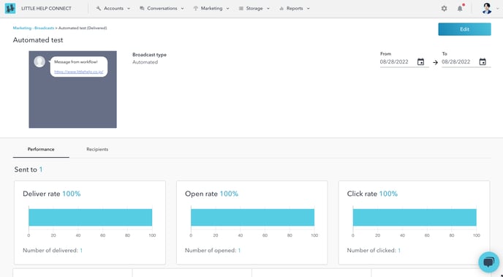Click the Deliver rate bar
The image size is (503, 277).
click(x=91, y=217)
